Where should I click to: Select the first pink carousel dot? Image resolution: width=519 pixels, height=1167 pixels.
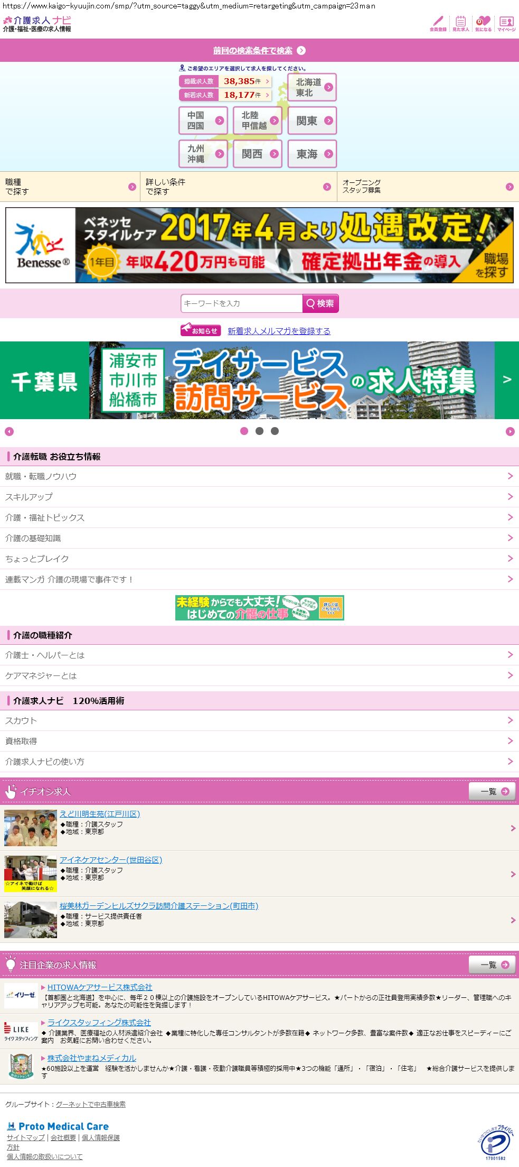(x=244, y=431)
